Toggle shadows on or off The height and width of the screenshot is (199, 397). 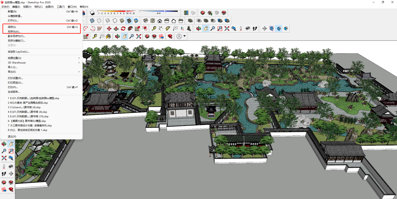point(92,13)
